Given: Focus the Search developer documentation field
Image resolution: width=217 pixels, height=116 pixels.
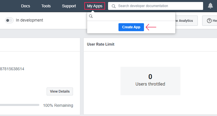Looking at the screenshot, I should pyautogui.click(x=155, y=6).
